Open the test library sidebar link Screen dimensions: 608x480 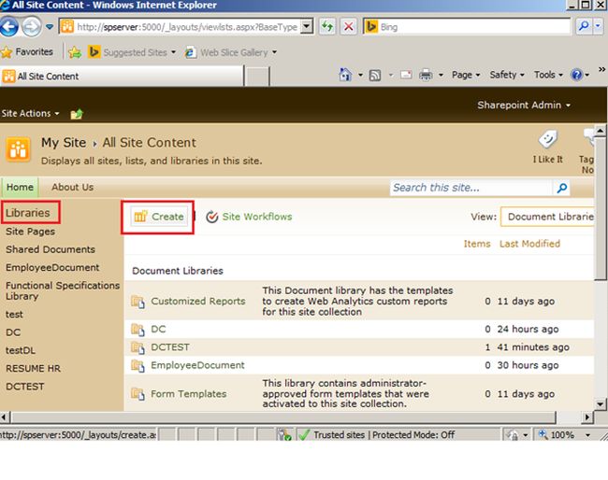(x=14, y=315)
